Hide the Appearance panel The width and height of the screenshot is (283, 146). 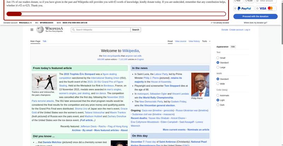233,47
